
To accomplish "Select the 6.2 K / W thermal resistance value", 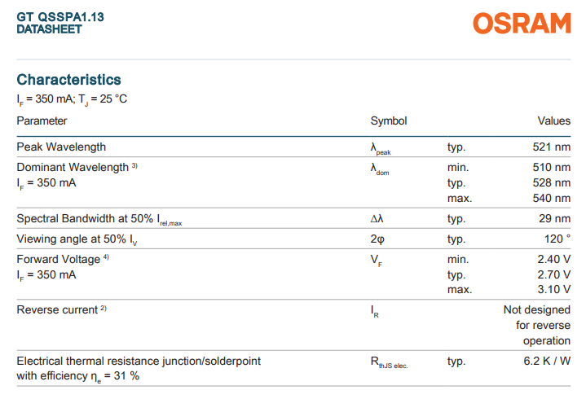I will (547, 361).
